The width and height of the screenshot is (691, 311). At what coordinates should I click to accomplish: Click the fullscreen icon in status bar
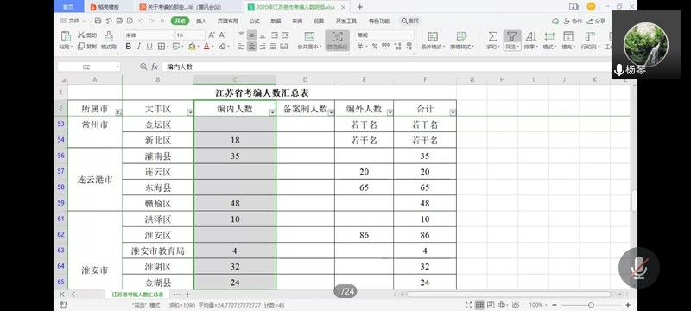pyautogui.click(x=468, y=305)
